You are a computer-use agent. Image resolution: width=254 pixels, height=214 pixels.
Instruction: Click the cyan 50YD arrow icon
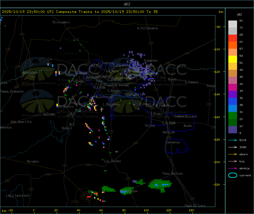pos(233,140)
